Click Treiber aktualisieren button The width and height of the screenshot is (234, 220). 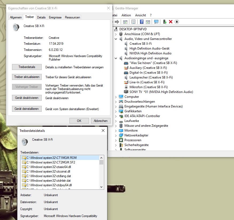(27, 77)
